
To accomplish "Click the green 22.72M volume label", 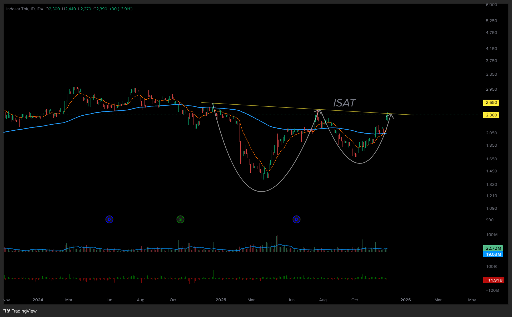I will pyautogui.click(x=493, y=248).
